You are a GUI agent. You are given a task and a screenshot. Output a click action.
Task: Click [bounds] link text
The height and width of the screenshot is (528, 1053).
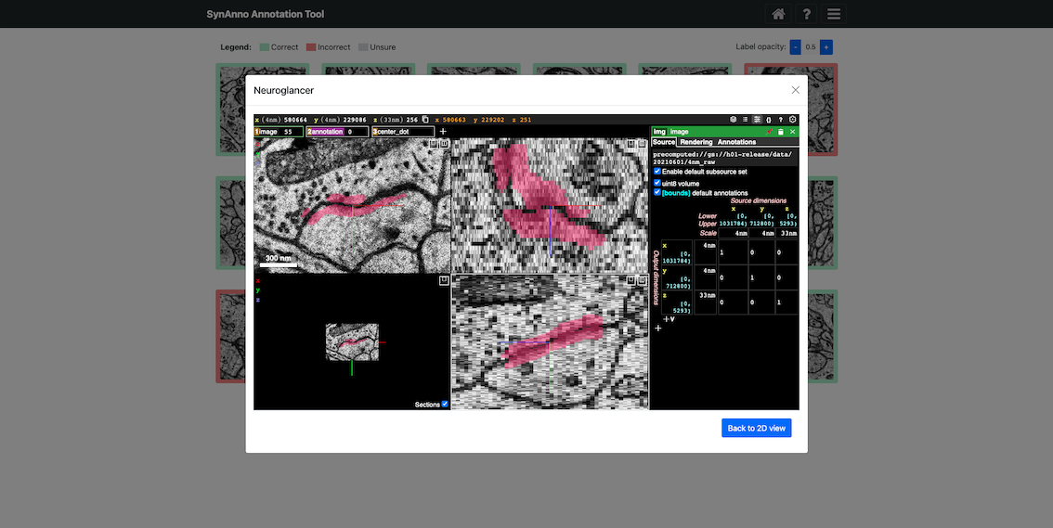pyautogui.click(x=676, y=193)
